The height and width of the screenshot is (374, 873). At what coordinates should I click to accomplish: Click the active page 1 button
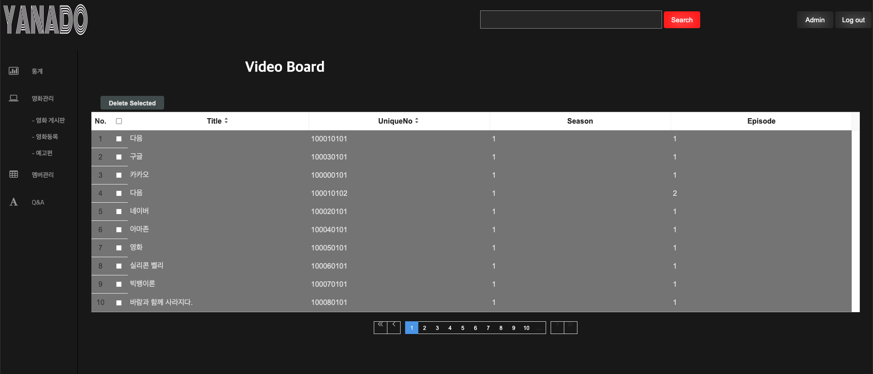(411, 328)
